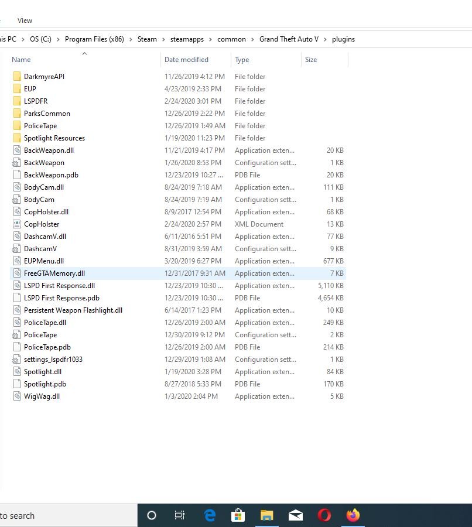The width and height of the screenshot is (472, 527).
Task: Click the 6/11/2016 5:51 PM date cell
Action: [193, 237]
